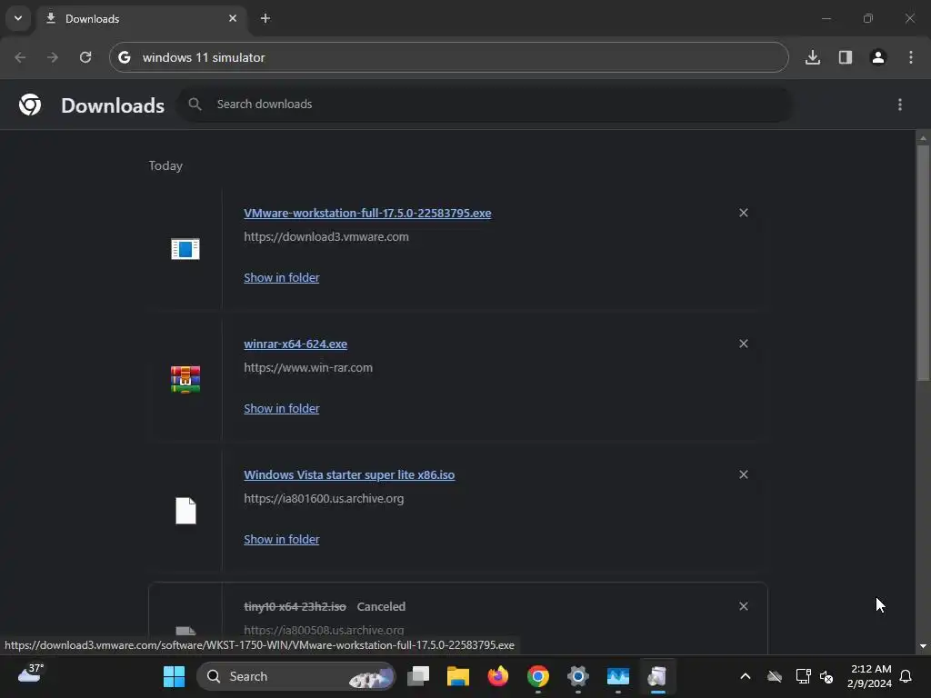
Task: Click the vertical scrollbar thumb
Action: [x=923, y=263]
